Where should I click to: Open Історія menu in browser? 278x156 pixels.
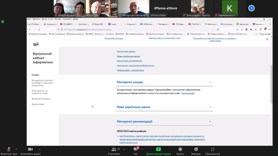51,19
